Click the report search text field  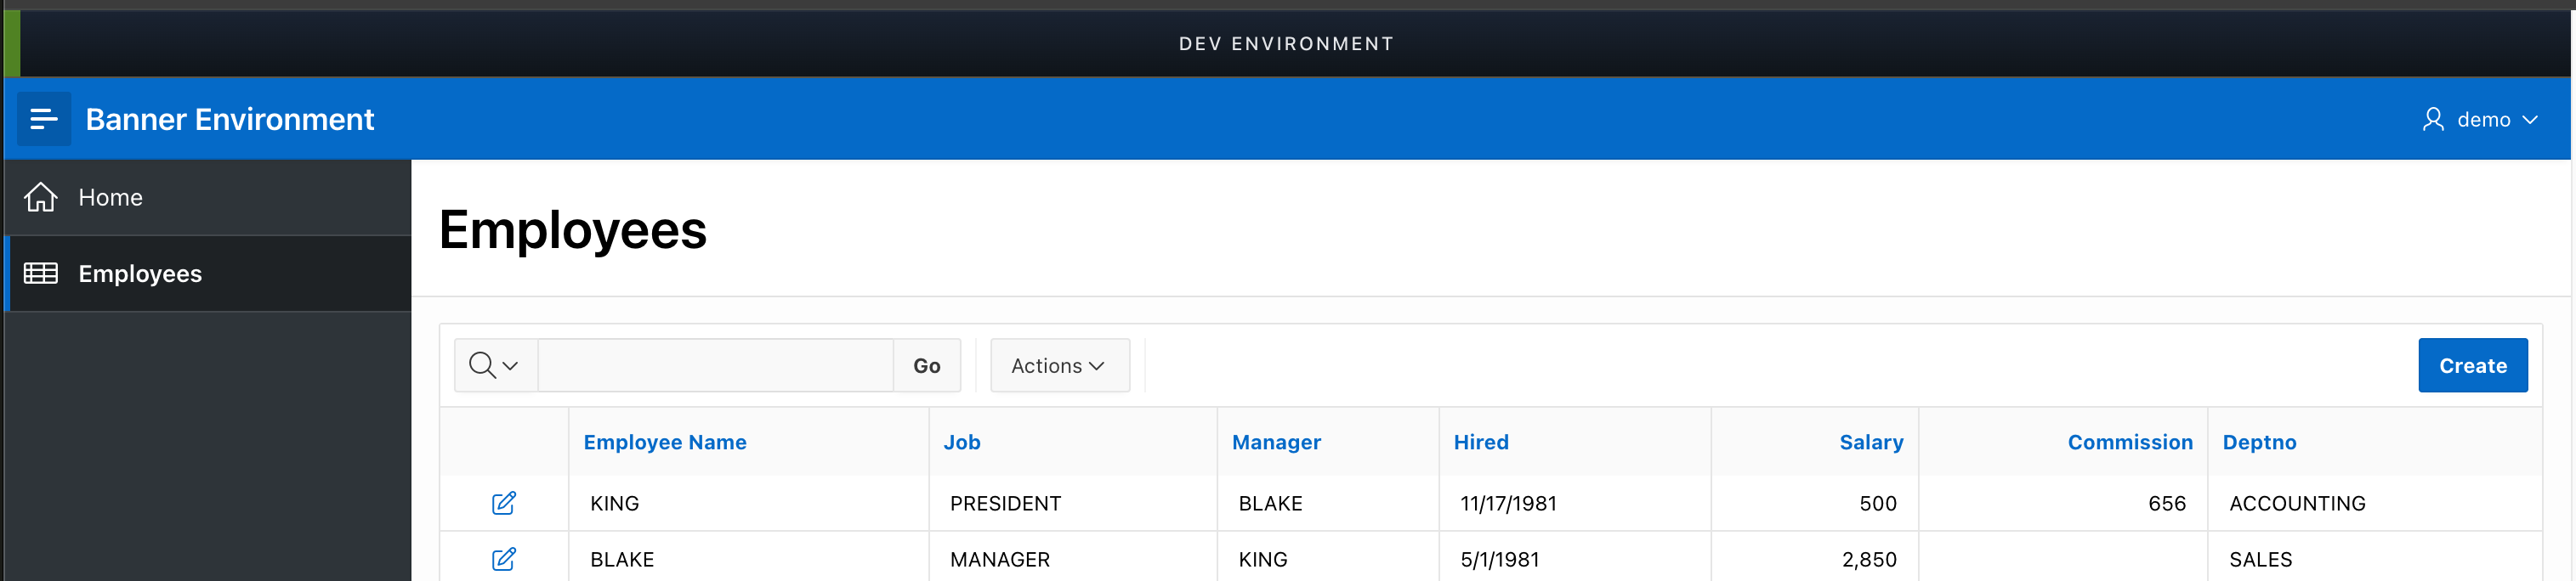715,365
